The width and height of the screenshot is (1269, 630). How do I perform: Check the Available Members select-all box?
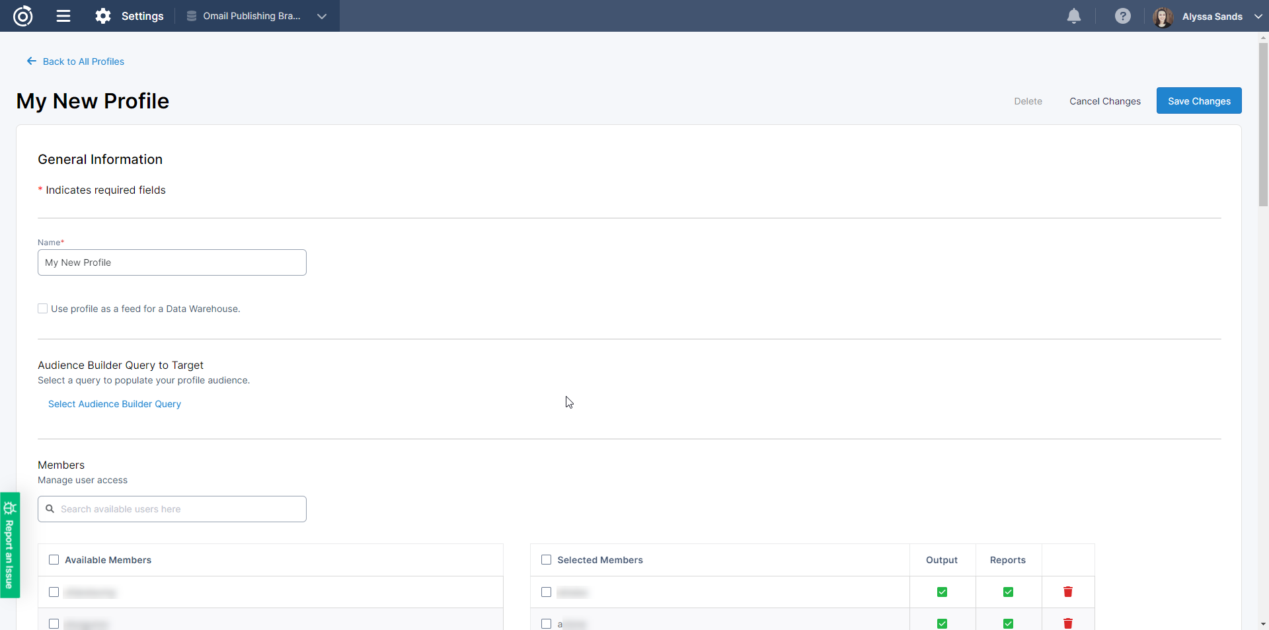(x=54, y=560)
